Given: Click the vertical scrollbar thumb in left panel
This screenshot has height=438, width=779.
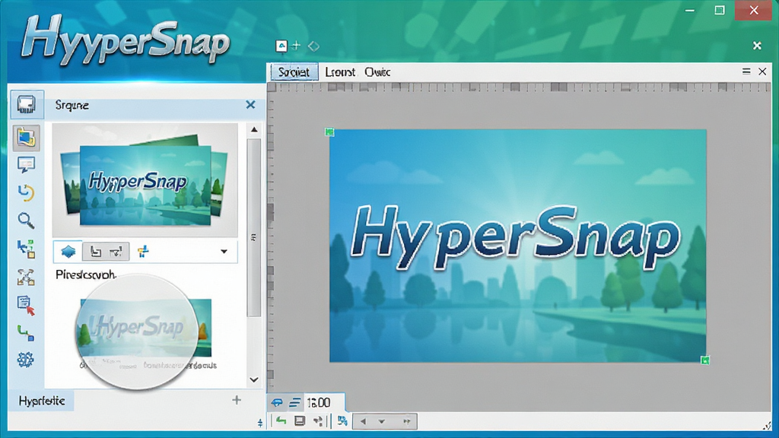Looking at the screenshot, I should point(254,227).
